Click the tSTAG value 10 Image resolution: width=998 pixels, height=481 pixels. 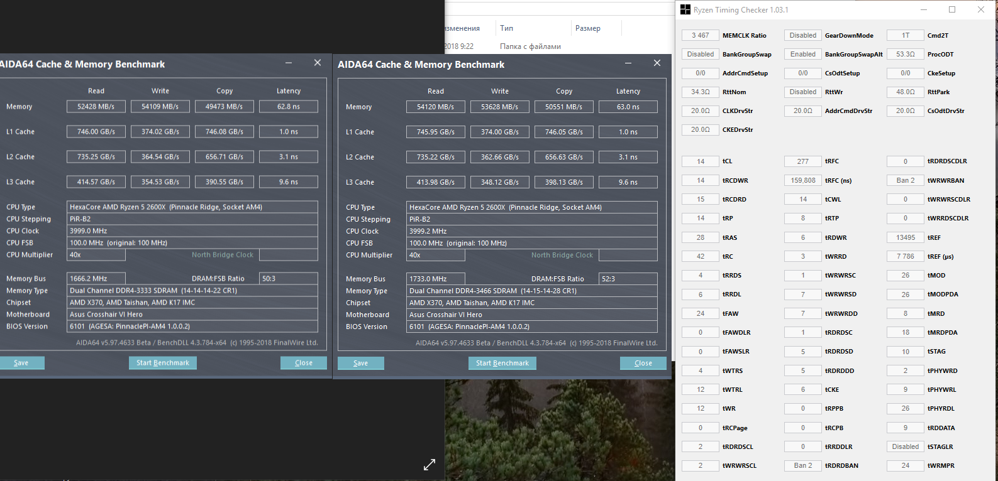click(906, 352)
